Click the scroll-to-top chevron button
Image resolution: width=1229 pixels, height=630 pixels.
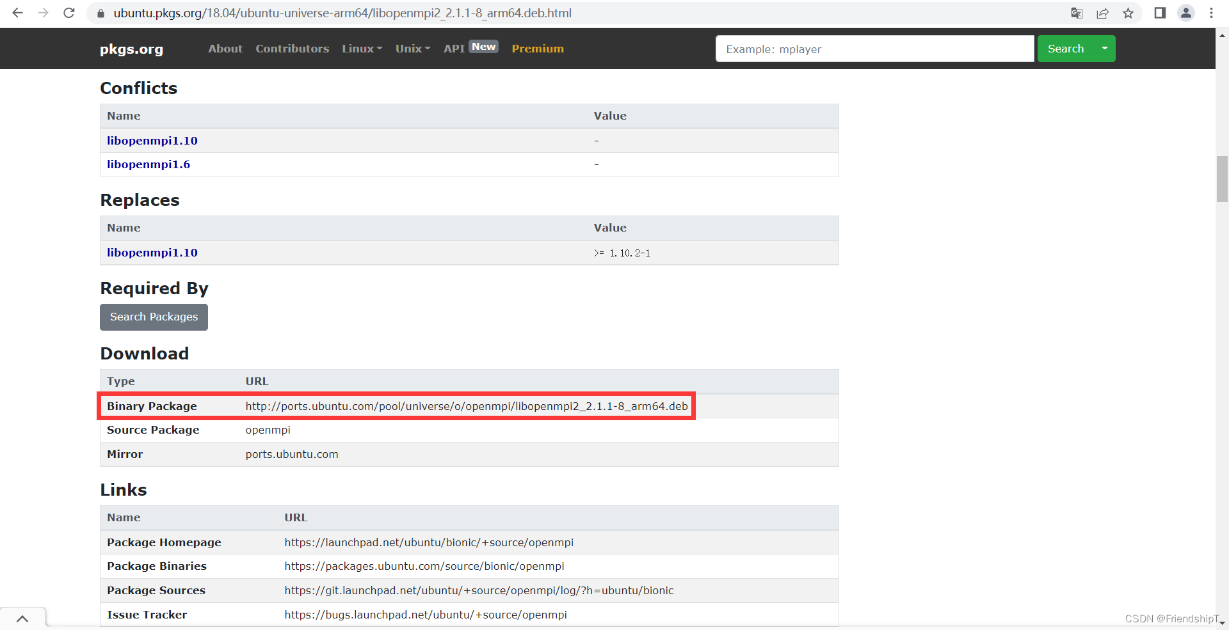click(22, 618)
